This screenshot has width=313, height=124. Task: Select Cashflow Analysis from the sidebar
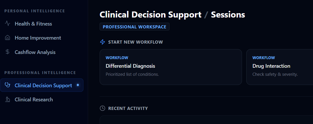(x=35, y=52)
